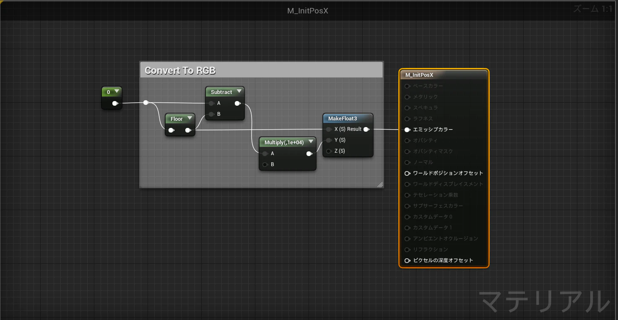Select the M_InitPosX material output node title
This screenshot has height=320, width=618.
(x=419, y=75)
